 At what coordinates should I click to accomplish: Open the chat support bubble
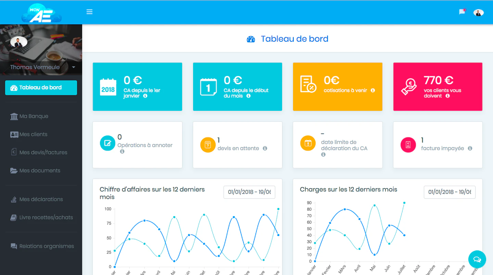pyautogui.click(x=477, y=259)
